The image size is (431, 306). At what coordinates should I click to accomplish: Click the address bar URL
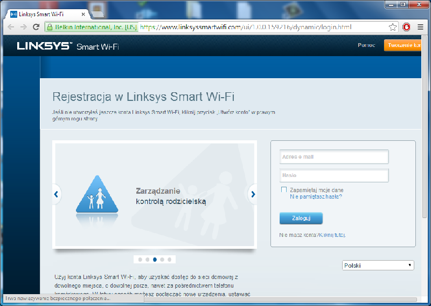pos(246,27)
